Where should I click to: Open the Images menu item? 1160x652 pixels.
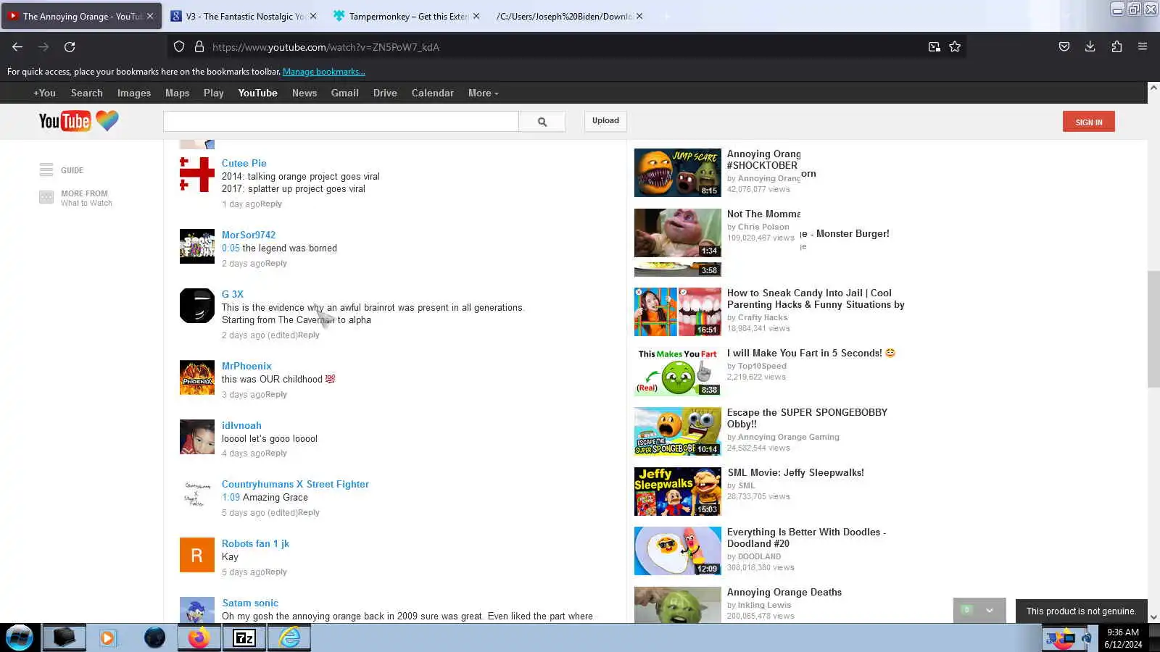134,93
